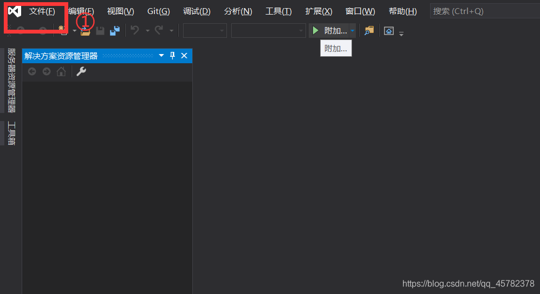This screenshot has height=294, width=540.
Task: Click the Undo arrow icon
Action: [x=135, y=31]
